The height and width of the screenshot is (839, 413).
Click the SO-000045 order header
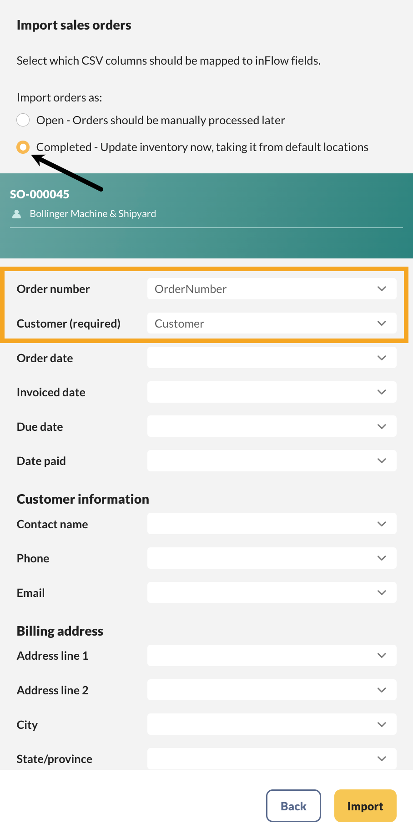[x=40, y=194]
